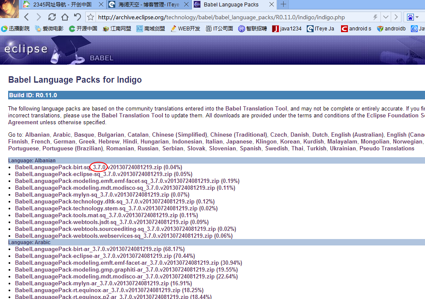
Task: Click the eclipse logo in the banner
Action: tap(26, 49)
